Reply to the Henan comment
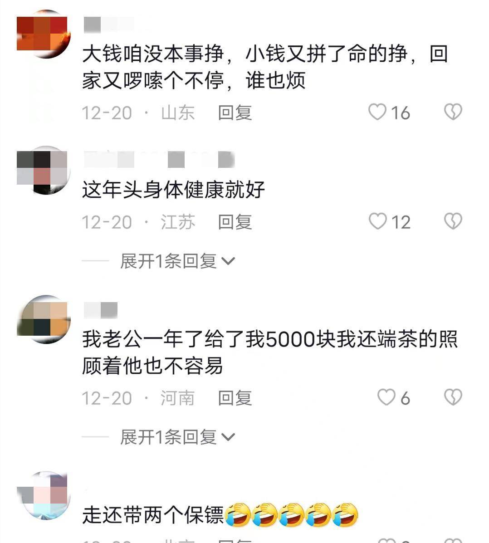The width and height of the screenshot is (489, 543). tap(235, 398)
